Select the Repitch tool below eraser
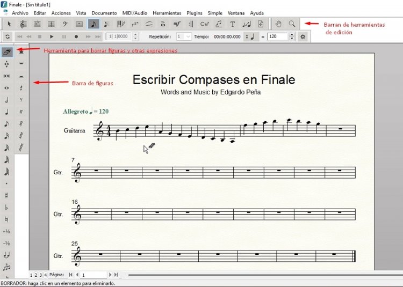Image resolution: width=403 pixels, height=287 pixels. coord(7,64)
